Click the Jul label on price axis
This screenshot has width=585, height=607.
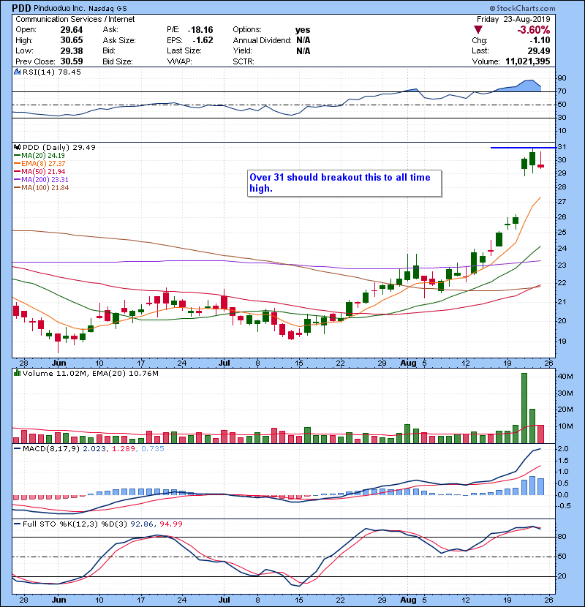224,363
